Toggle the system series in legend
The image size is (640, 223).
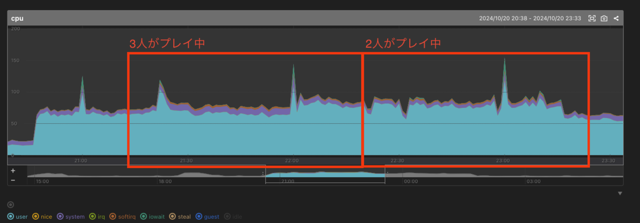click(71, 217)
